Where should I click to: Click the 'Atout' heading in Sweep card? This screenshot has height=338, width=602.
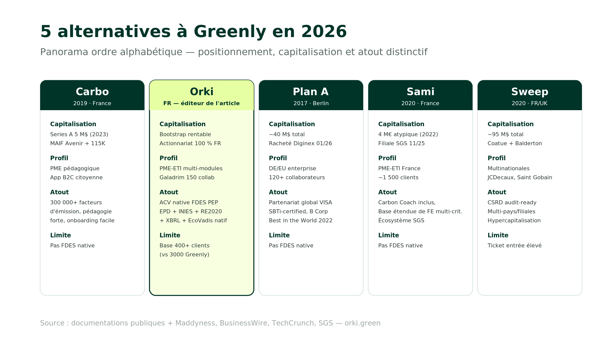[x=497, y=192]
